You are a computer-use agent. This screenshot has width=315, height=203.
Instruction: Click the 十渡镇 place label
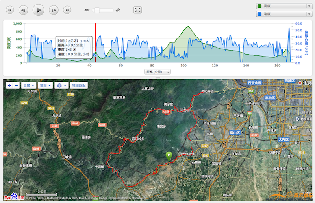click(x=100, y=167)
